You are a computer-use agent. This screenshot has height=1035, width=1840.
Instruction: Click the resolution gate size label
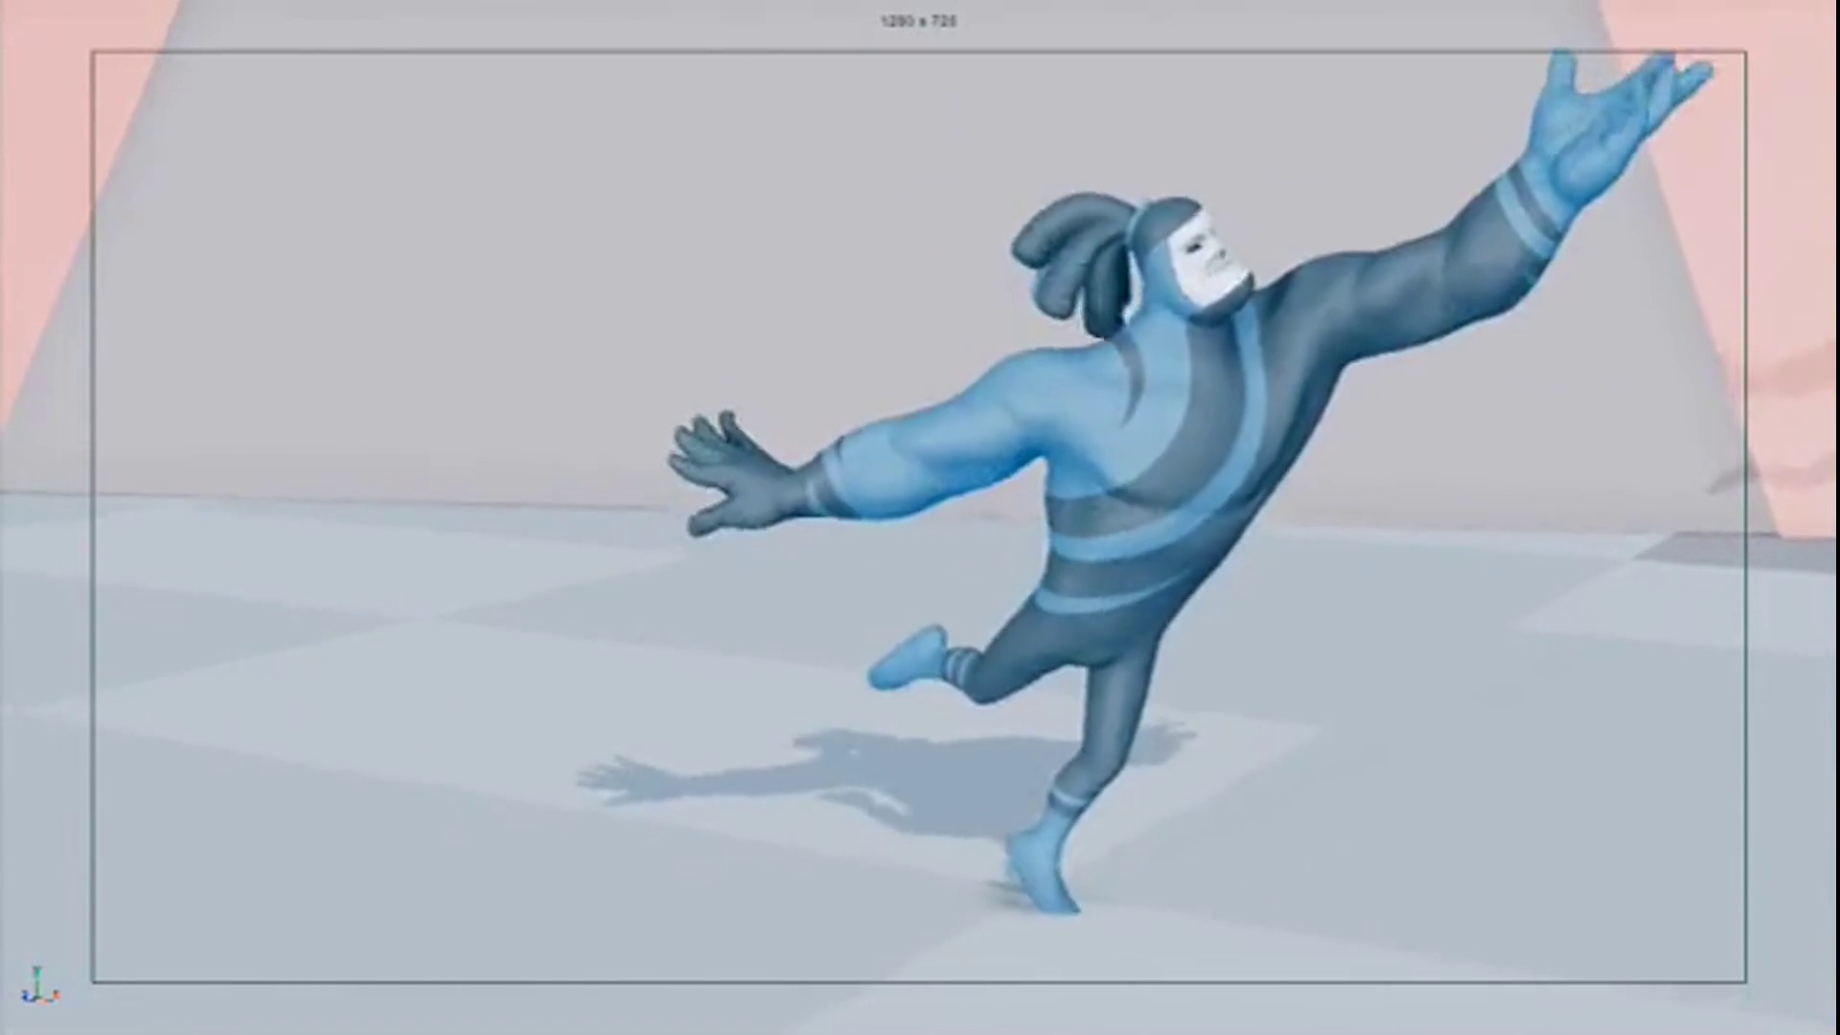(x=918, y=21)
